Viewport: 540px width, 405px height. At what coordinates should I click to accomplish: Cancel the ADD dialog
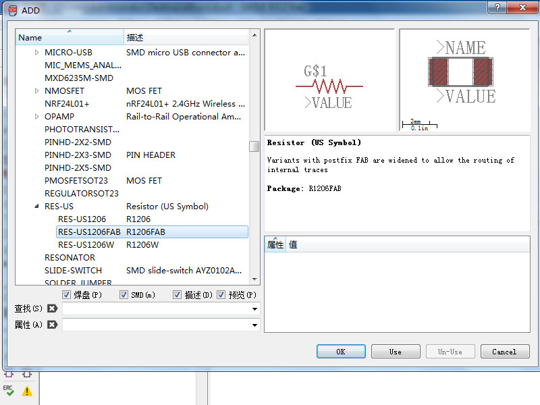point(505,352)
